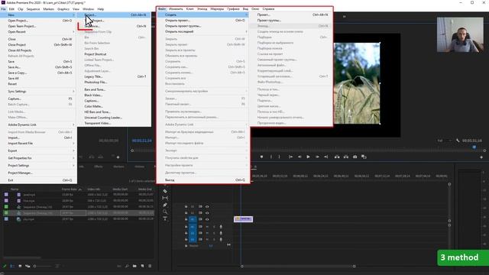Switch Project panel to freeform view
The image size is (489, 275).
[x=28, y=266]
